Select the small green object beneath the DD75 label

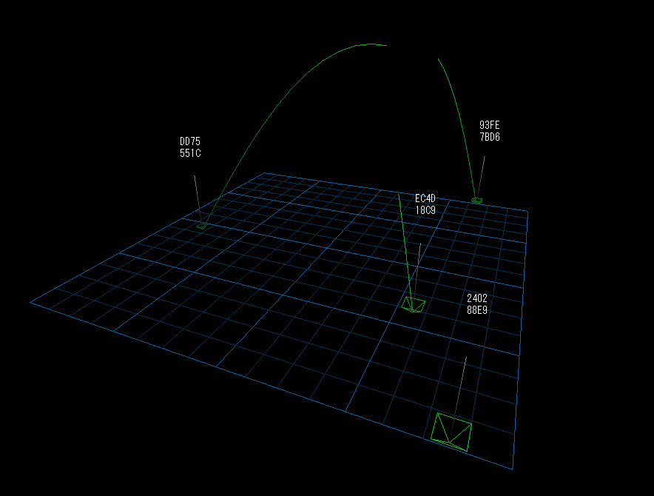coord(202,226)
